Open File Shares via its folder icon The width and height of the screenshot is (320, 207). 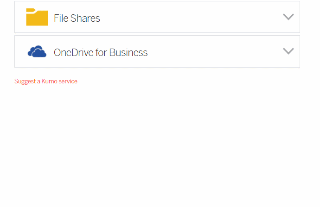pyautogui.click(x=37, y=17)
